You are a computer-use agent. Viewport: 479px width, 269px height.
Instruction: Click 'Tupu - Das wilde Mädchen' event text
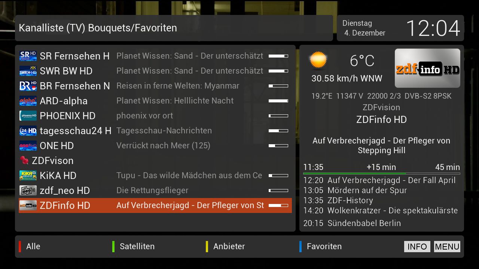[189, 176]
